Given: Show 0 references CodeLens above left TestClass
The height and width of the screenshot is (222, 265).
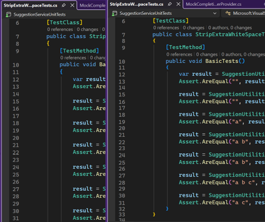Looking at the screenshot, I should 60,29.
